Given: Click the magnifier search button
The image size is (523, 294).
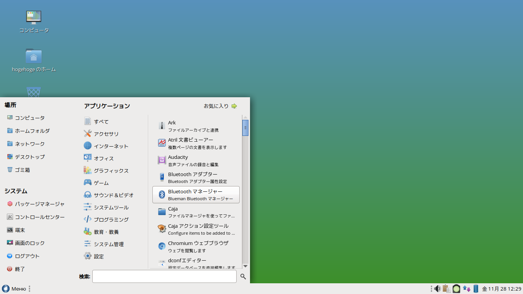Looking at the screenshot, I should [243, 276].
